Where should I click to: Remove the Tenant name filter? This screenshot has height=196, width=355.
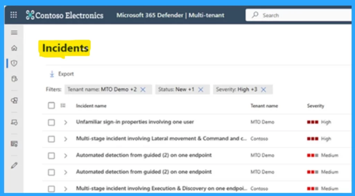pyautogui.click(x=143, y=90)
